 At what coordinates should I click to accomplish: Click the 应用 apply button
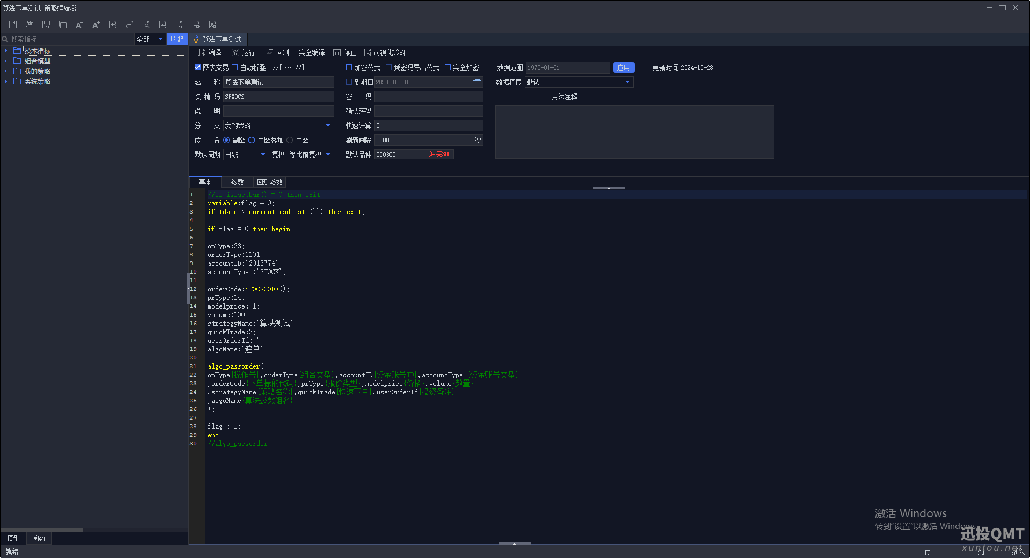(623, 68)
